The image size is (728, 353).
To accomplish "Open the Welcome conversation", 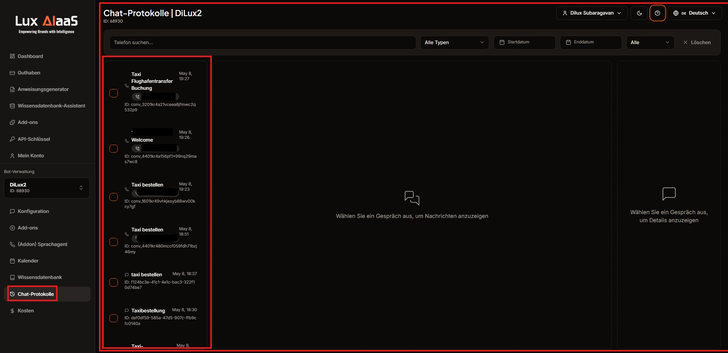I will coord(142,140).
